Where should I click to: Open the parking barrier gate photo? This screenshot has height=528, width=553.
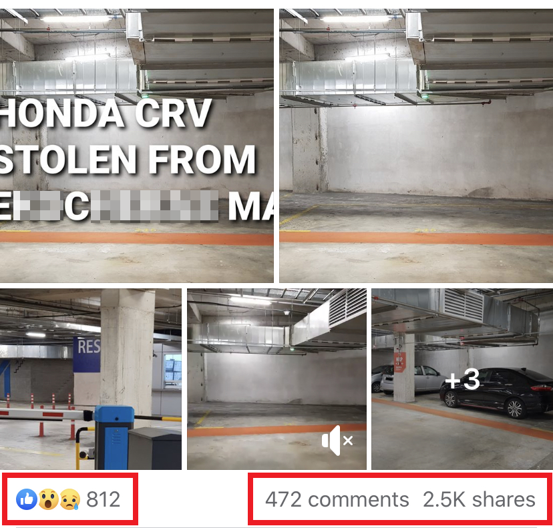point(91,379)
